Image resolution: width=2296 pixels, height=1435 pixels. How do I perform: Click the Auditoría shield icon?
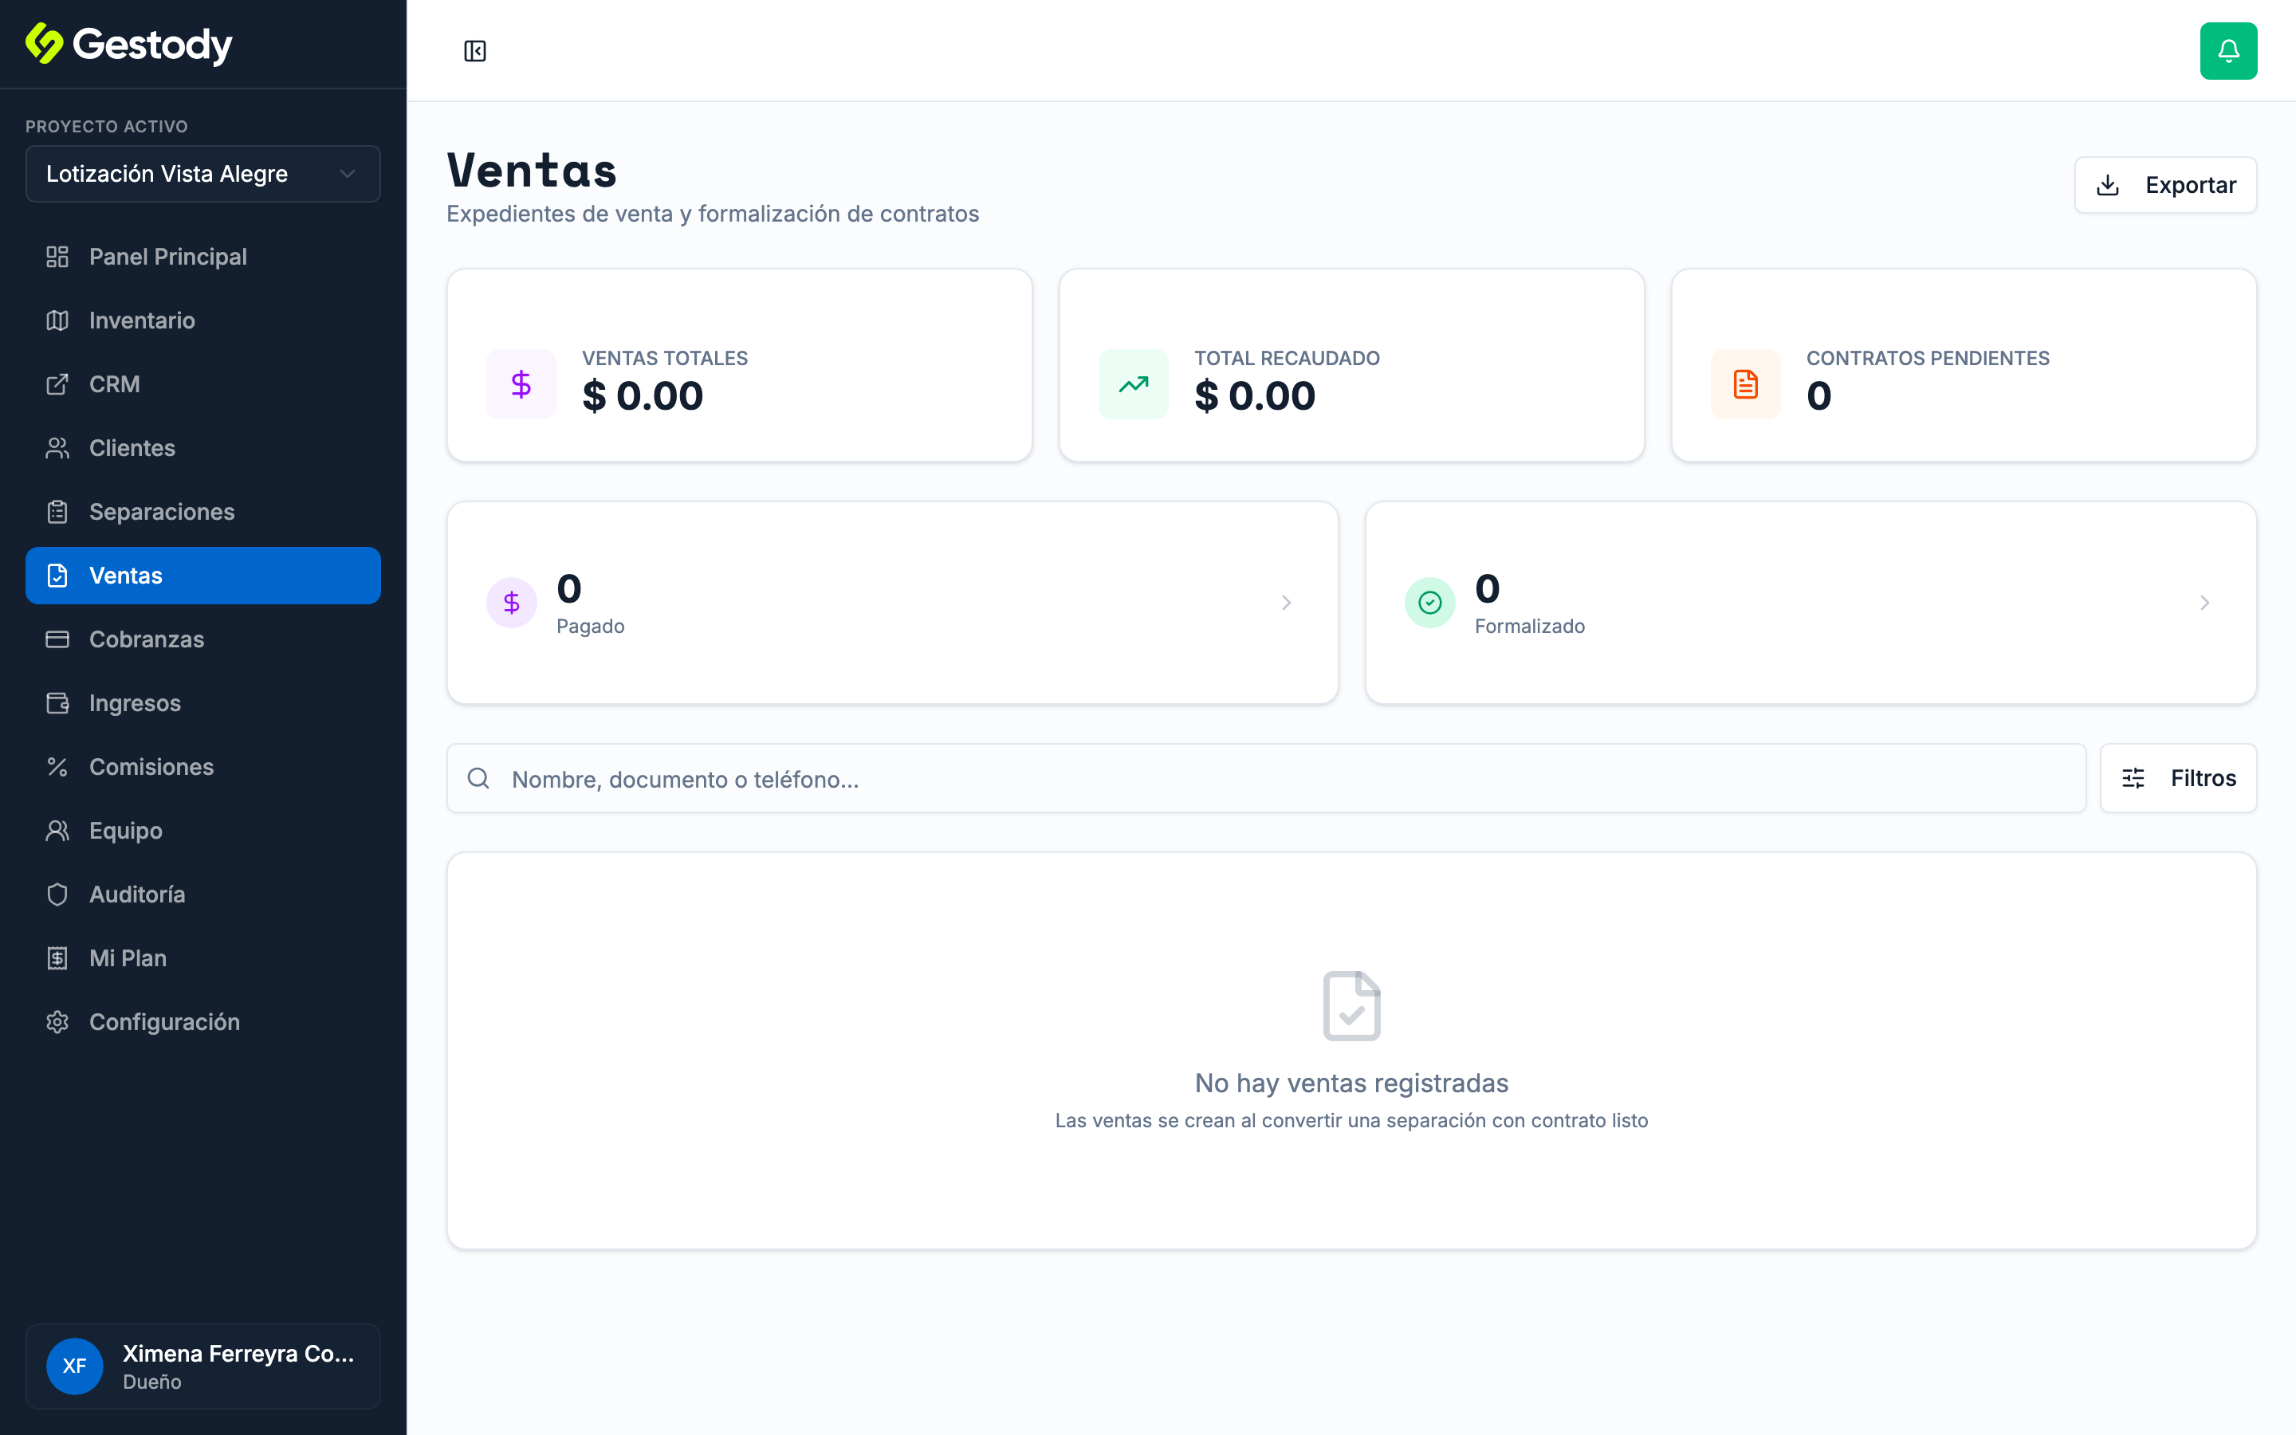(x=57, y=894)
